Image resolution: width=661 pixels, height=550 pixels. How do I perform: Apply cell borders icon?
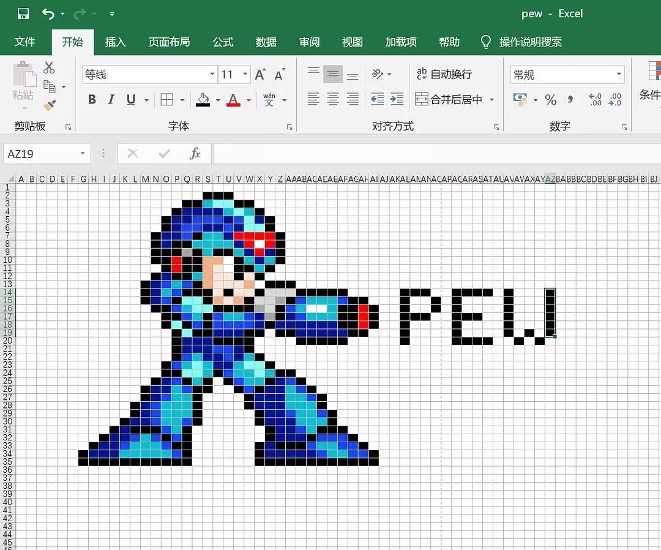[x=167, y=100]
